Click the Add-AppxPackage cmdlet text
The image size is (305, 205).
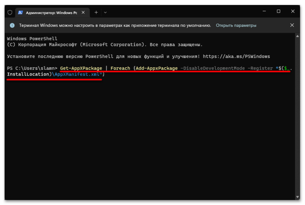pos(157,68)
